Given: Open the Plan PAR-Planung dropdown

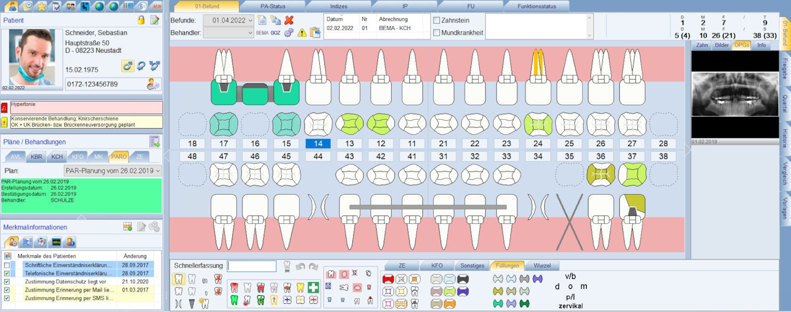Looking at the screenshot, I should [157, 170].
